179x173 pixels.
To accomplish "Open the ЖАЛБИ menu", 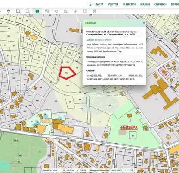I will [x=145, y=4].
